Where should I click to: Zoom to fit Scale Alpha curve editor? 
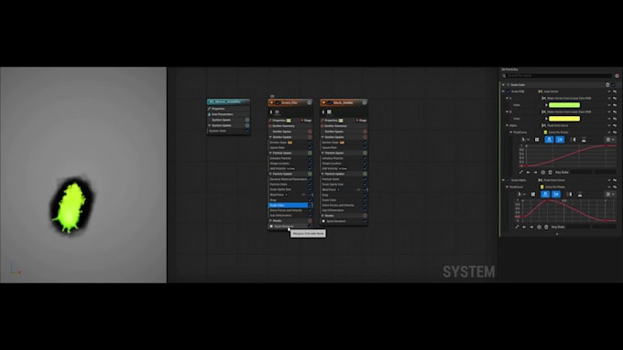pos(533,195)
